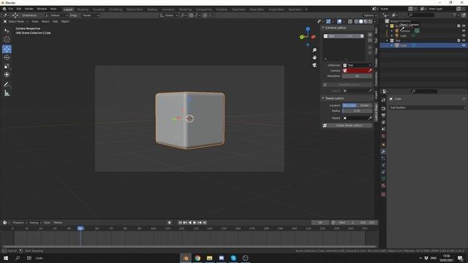Open the Object Constraints properties tab
The height and width of the screenshot is (263, 468).
point(383,172)
